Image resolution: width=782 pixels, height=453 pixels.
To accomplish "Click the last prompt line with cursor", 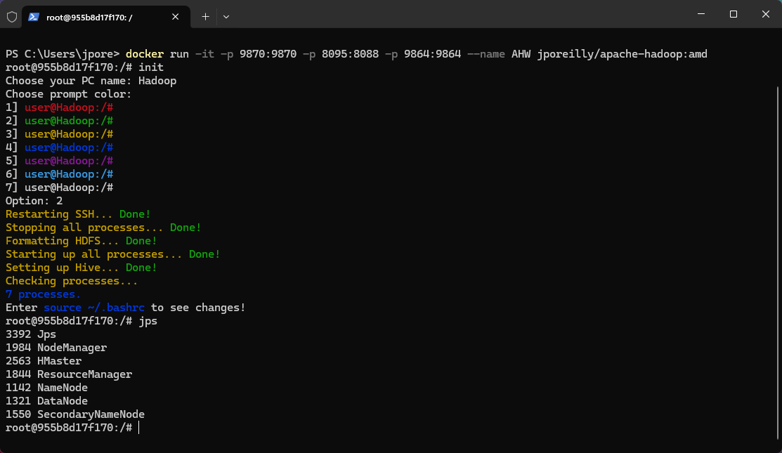I will pyautogui.click(x=73, y=428).
